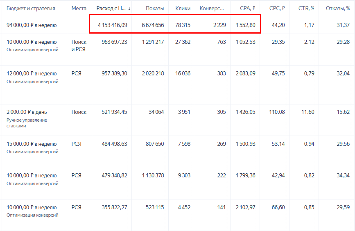The height and width of the screenshot is (231, 355).
Task: Click the Поиск и РСЯ placement cell
Action: click(x=79, y=45)
